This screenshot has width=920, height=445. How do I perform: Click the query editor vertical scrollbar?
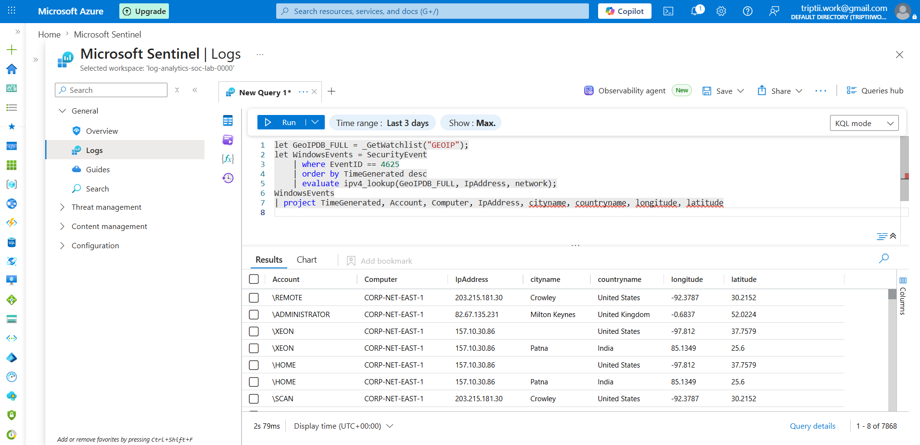(x=904, y=168)
